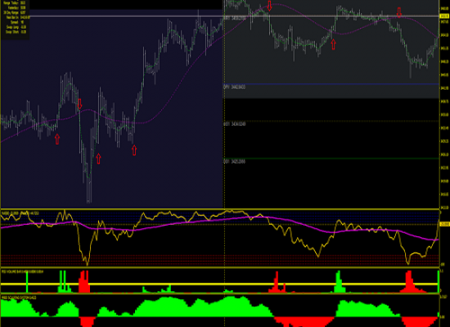Image resolution: width=450 pixels, height=327 pixels.
Task: Select the blue daily pivot horizontal line
Action: click(x=331, y=84)
